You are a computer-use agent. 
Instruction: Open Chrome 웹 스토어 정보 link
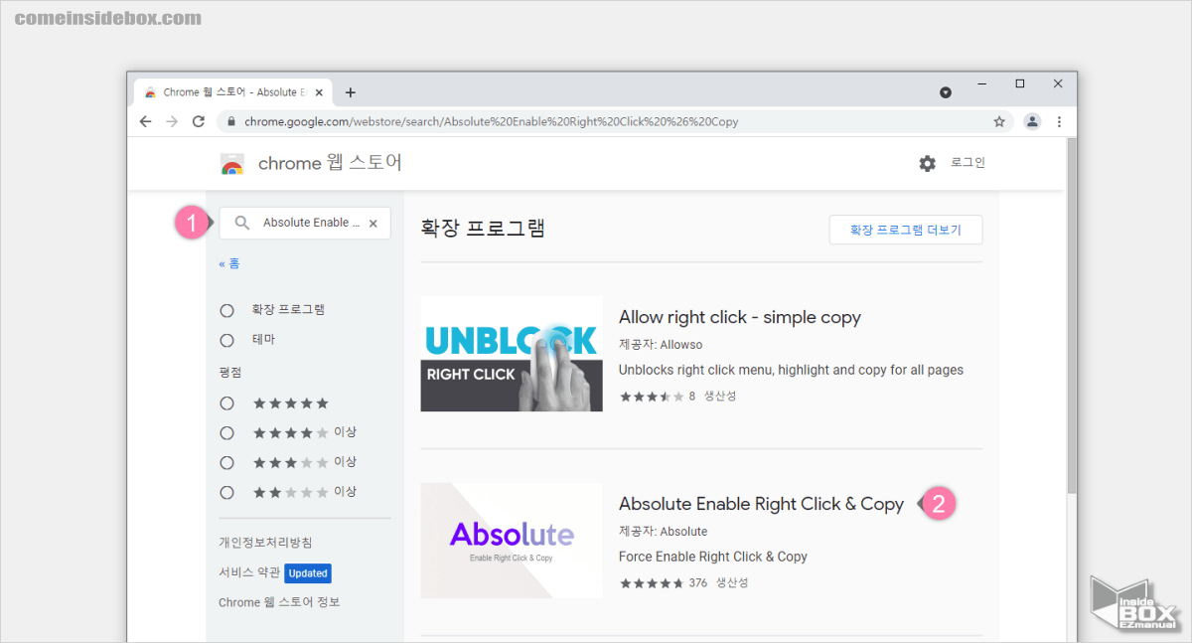click(279, 602)
